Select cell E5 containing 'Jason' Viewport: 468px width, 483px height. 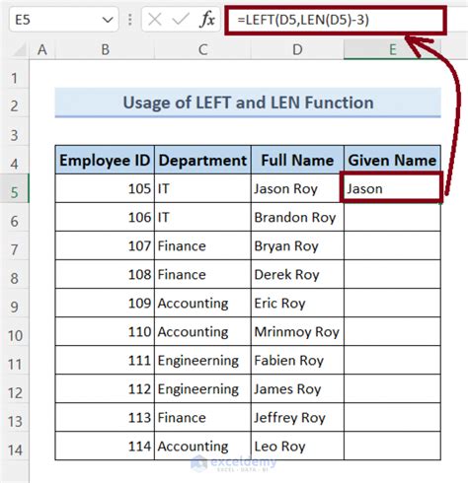coord(392,188)
